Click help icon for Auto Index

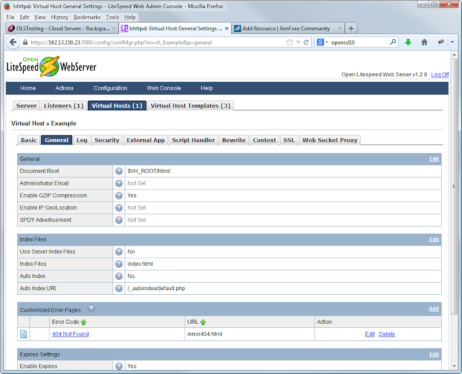[119, 276]
